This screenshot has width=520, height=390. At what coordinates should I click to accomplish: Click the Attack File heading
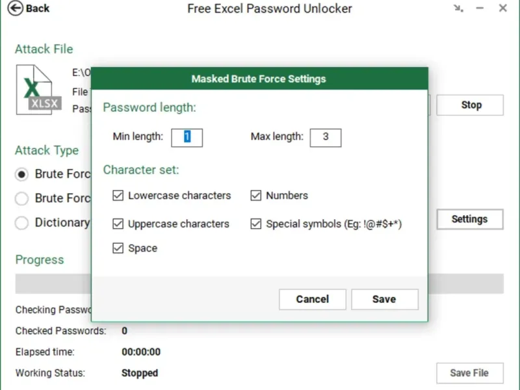tap(44, 49)
